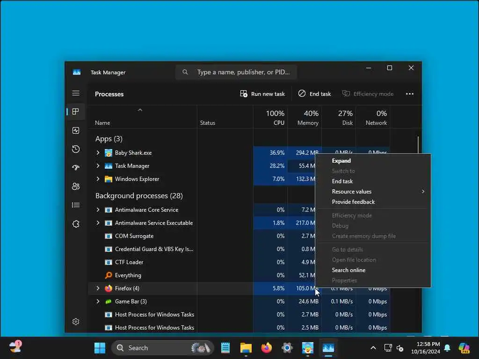The width and height of the screenshot is (479, 359).
Task: Click the COM Surrogate process icon
Action: click(x=109, y=236)
